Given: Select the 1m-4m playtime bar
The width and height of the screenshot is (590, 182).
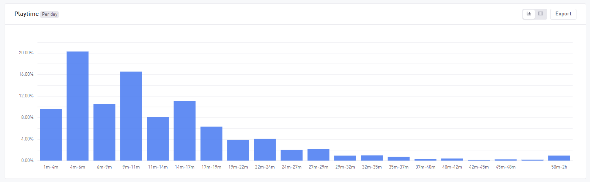Looking at the screenshot, I should [51, 135].
